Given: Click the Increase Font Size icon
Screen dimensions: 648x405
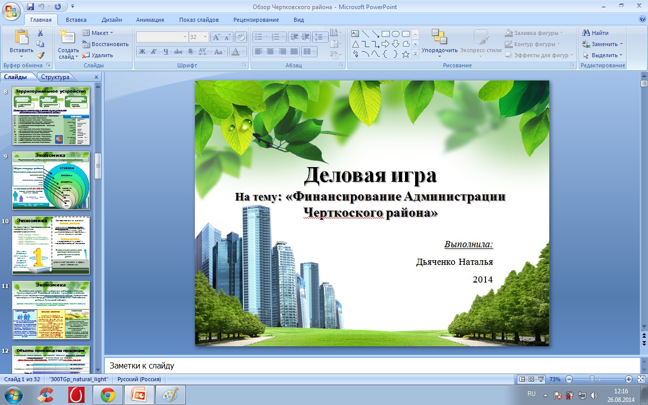Looking at the screenshot, I should 216,37.
